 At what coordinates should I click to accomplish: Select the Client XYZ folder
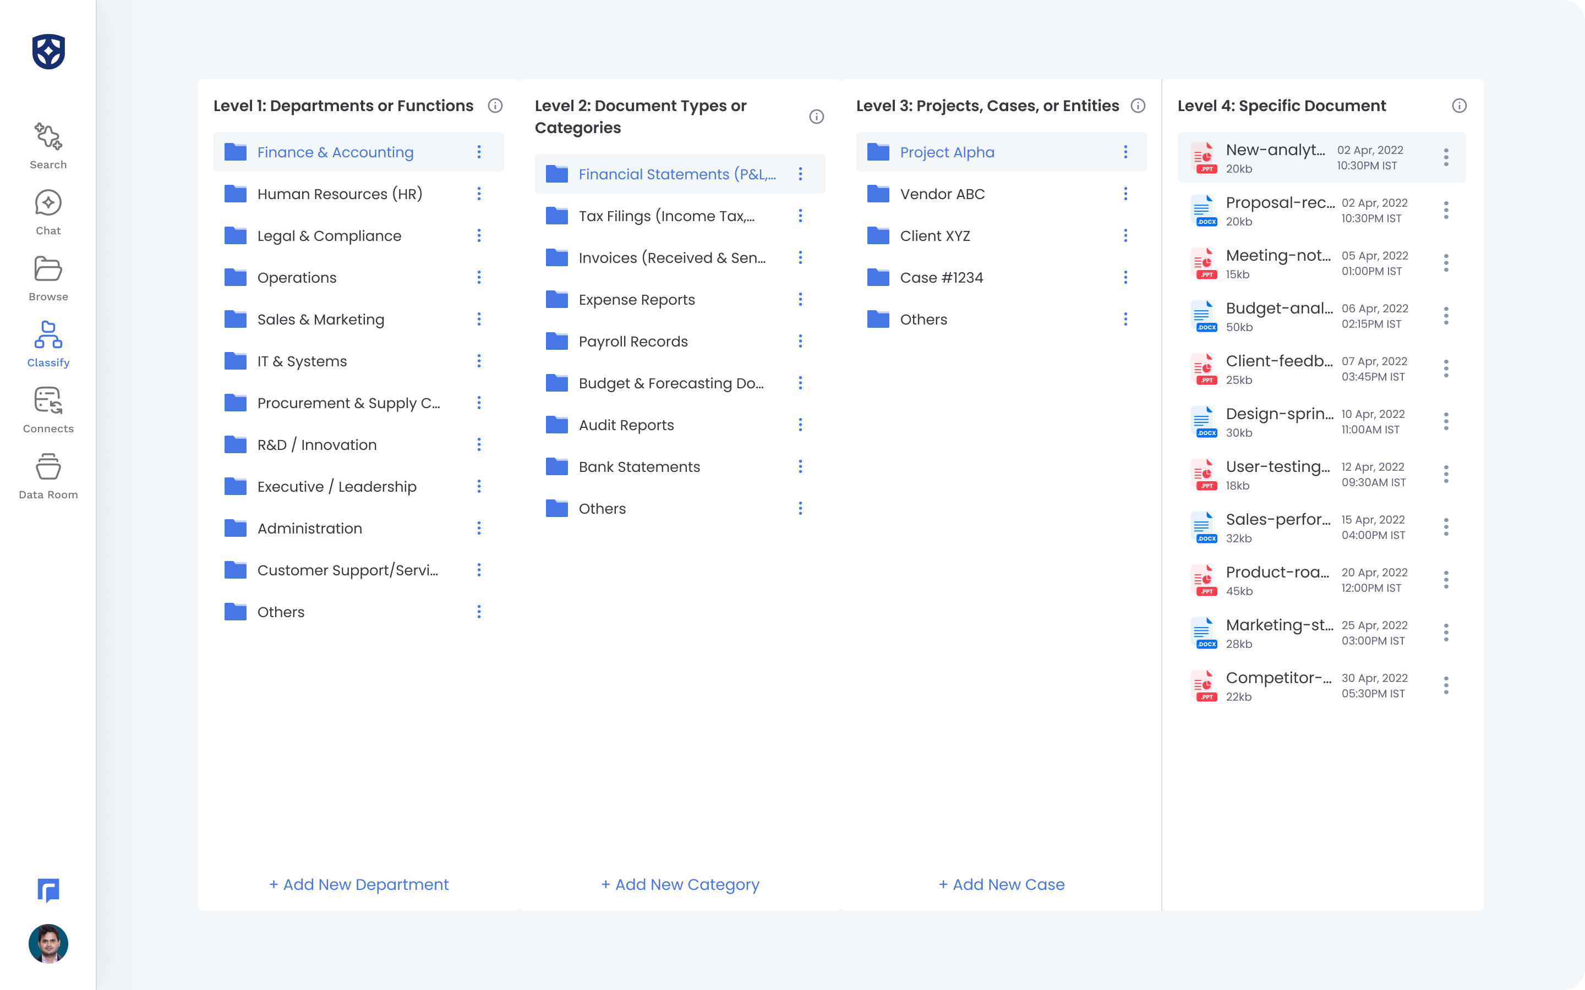pyautogui.click(x=1002, y=236)
